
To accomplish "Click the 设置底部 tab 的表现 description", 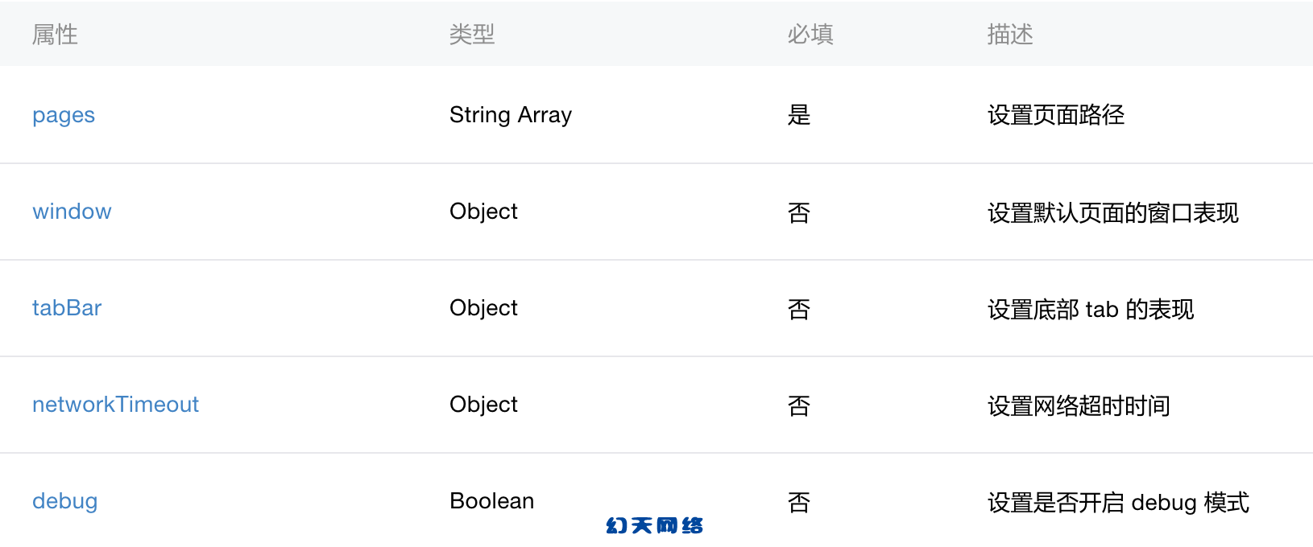I will tap(1091, 310).
